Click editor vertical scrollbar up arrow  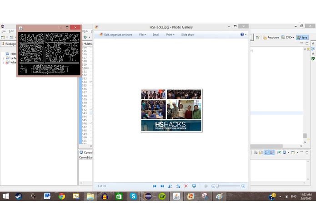pyautogui.click(x=305, y=49)
